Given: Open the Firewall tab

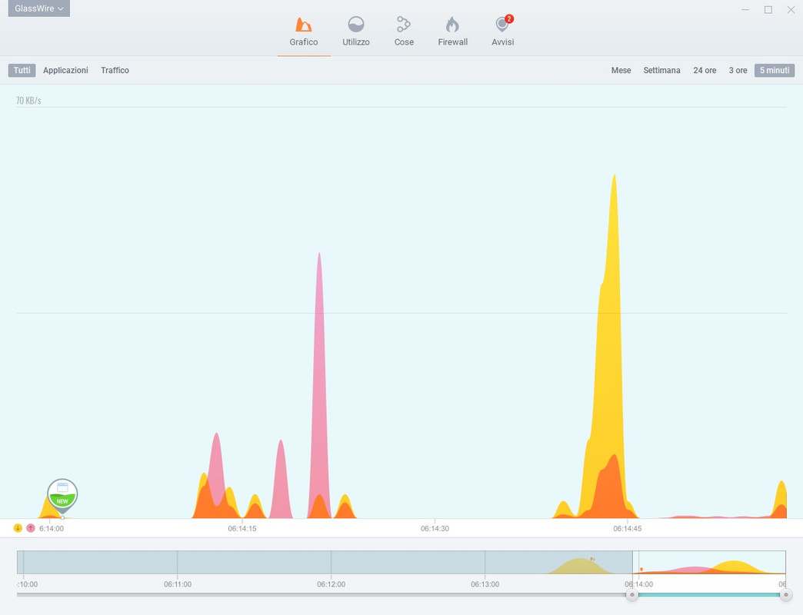Looking at the screenshot, I should point(453,32).
